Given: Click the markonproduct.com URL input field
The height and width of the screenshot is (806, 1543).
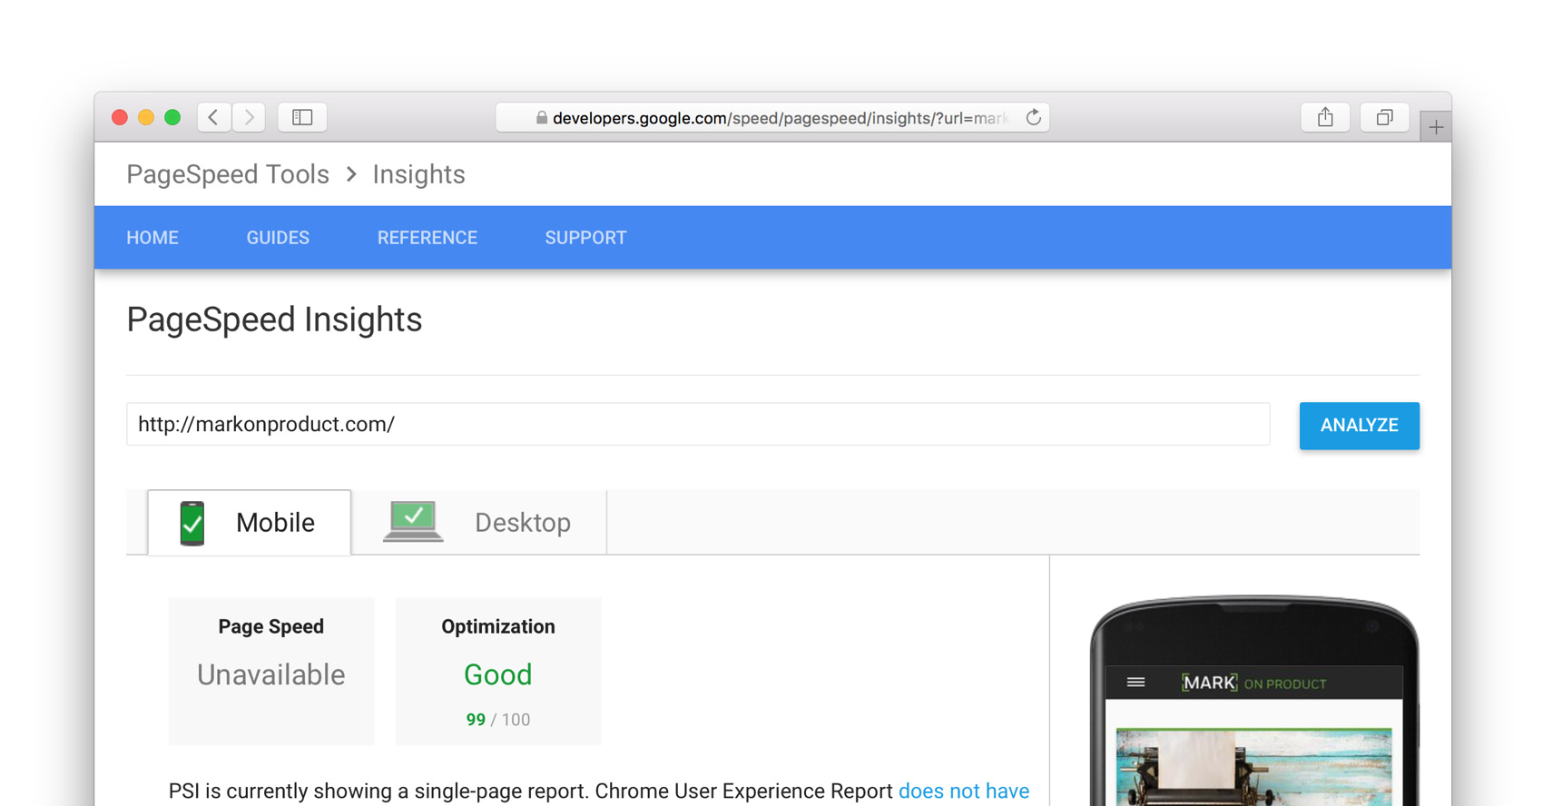Looking at the screenshot, I should 698,424.
